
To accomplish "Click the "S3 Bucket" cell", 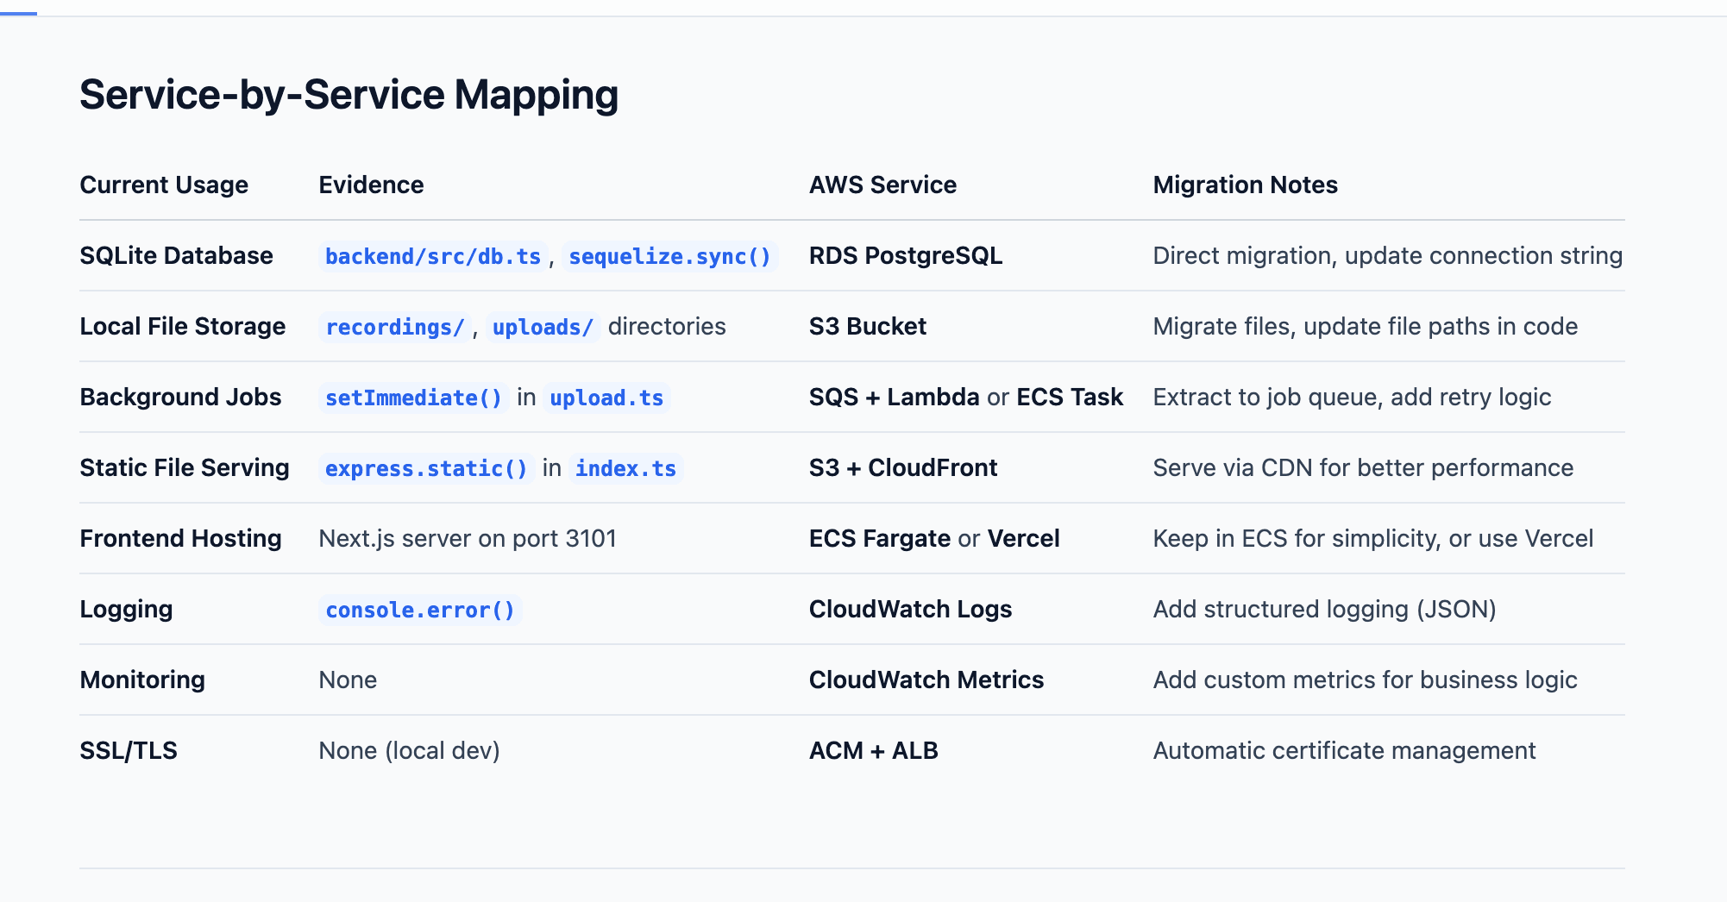I will (868, 326).
